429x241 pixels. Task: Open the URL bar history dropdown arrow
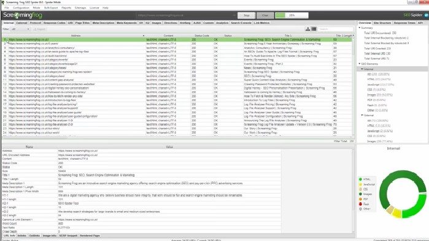pyautogui.click(x=234, y=15)
